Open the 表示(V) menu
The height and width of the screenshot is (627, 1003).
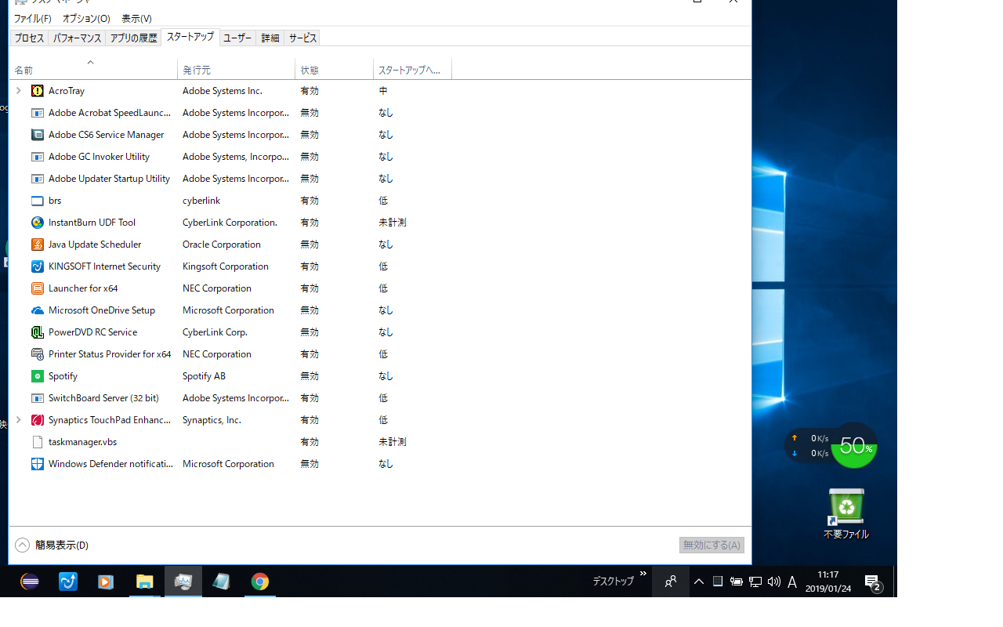(x=136, y=18)
